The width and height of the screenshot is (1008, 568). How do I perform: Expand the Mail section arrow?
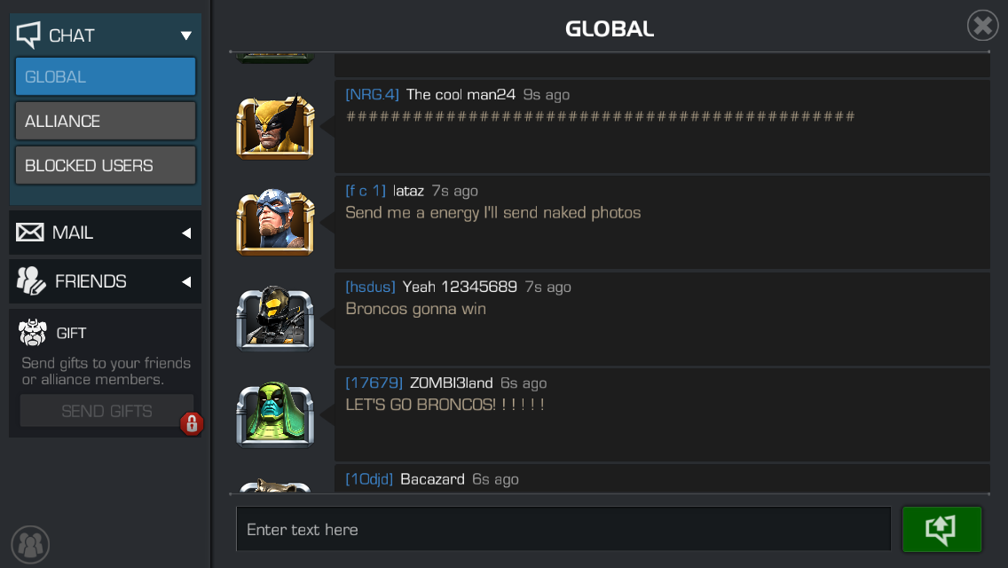(186, 233)
